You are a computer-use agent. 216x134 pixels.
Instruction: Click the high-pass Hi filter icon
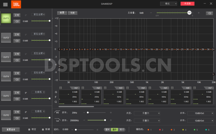tap(57, 112)
